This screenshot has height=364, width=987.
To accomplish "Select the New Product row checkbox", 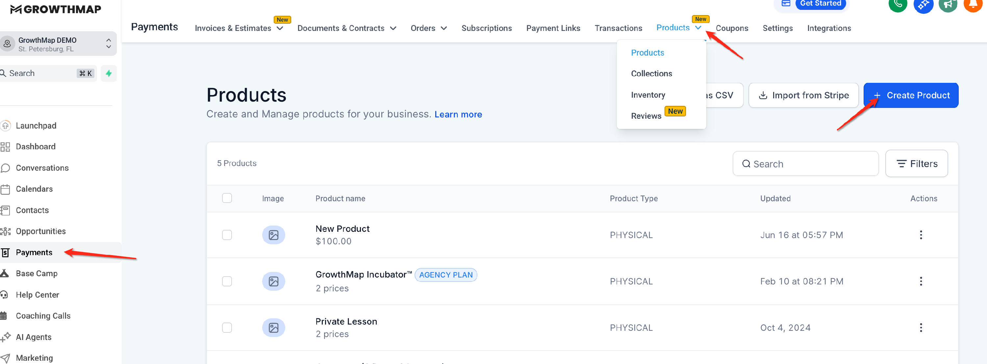I will [x=227, y=235].
